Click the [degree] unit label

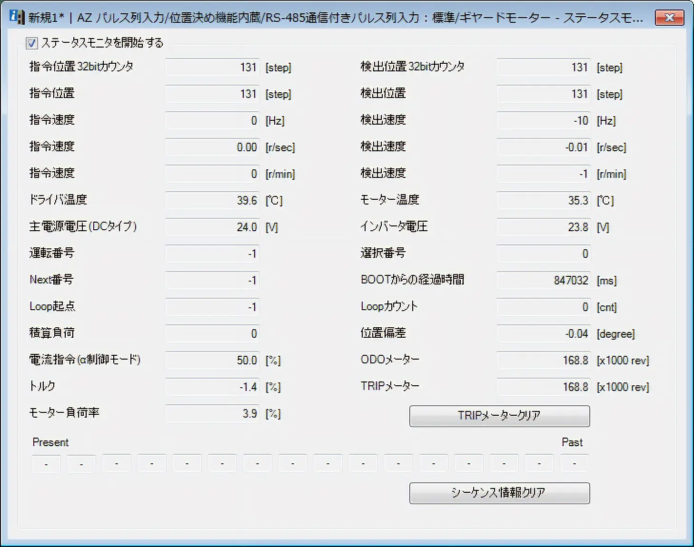coord(616,334)
